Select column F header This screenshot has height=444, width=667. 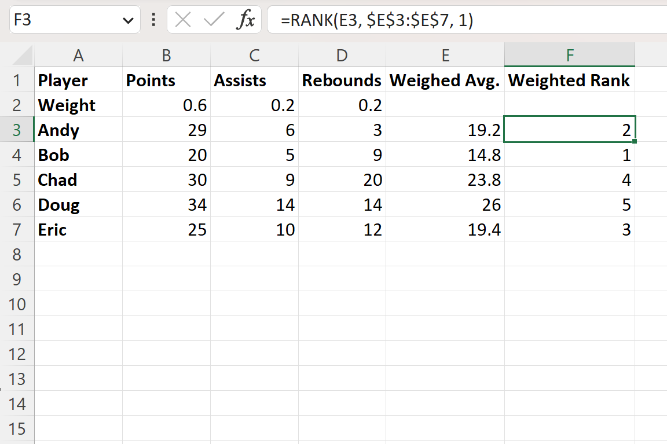pyautogui.click(x=570, y=55)
